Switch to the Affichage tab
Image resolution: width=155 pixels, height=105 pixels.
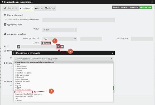coord(50,8)
